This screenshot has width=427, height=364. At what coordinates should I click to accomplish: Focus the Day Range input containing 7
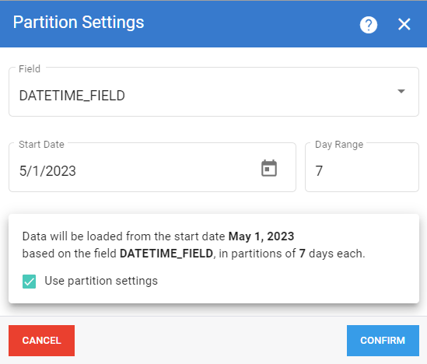point(362,167)
